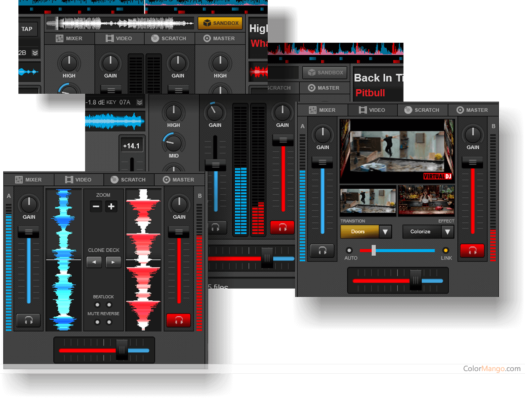Viewport: 525px width, 398px height.
Task: Click the red headphone button in video panel
Action: pyautogui.click(x=472, y=250)
